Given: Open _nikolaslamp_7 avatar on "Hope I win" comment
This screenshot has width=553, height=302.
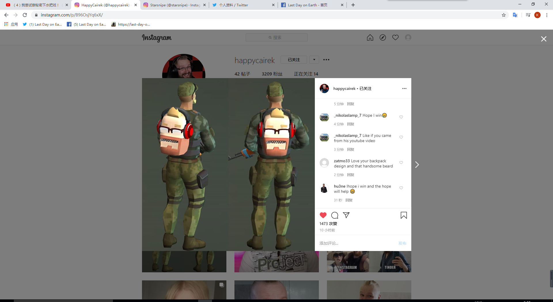Looking at the screenshot, I should click(324, 117).
